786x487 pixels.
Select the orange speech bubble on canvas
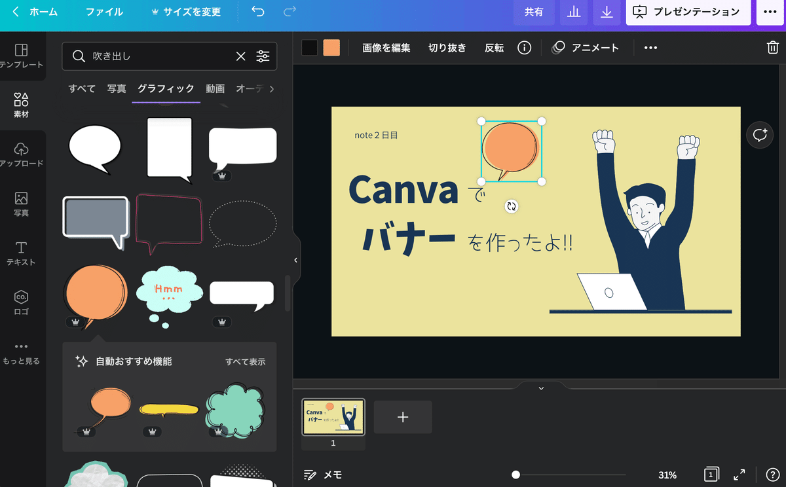(512, 151)
